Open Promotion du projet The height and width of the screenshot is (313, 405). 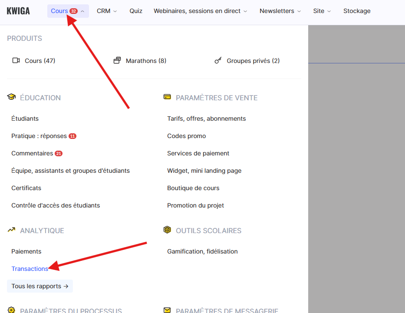pyautogui.click(x=195, y=205)
